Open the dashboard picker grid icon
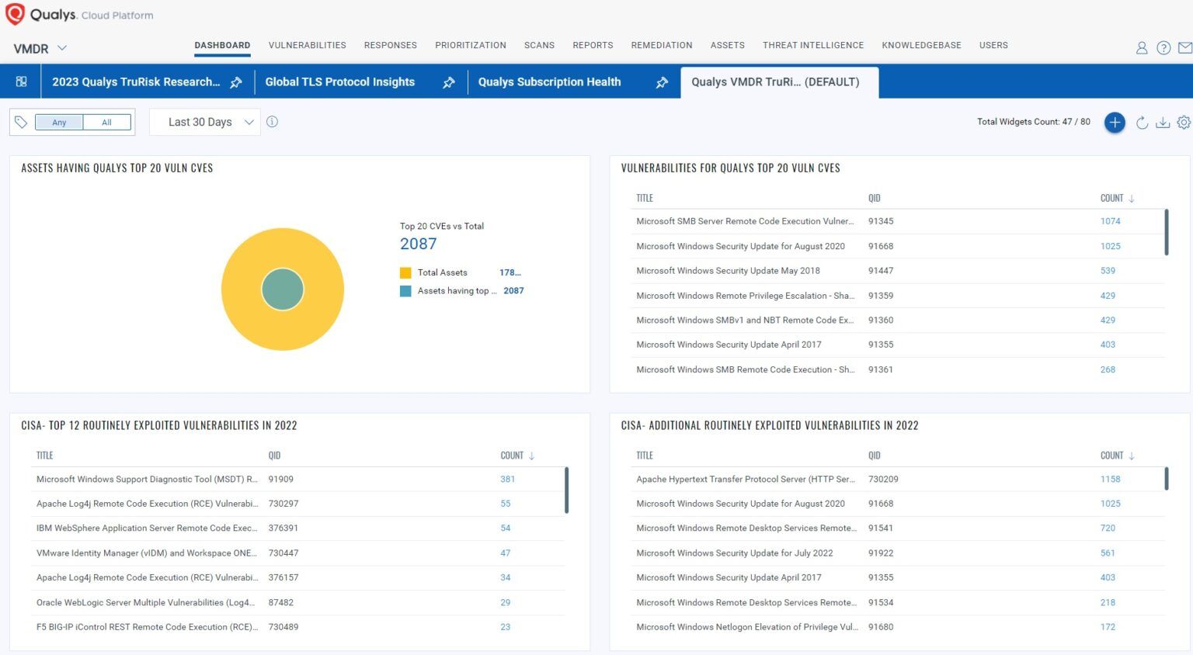The width and height of the screenshot is (1193, 655). [x=21, y=81]
